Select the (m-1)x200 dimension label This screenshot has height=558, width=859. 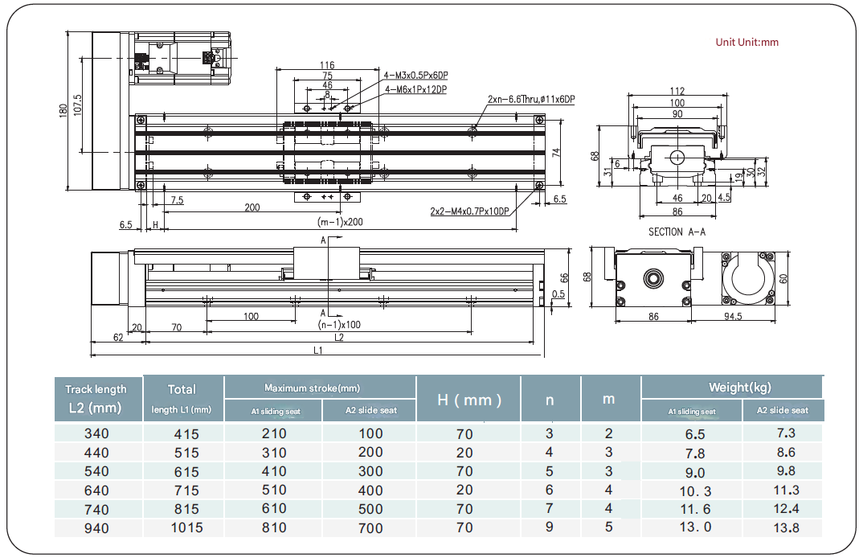pos(340,222)
